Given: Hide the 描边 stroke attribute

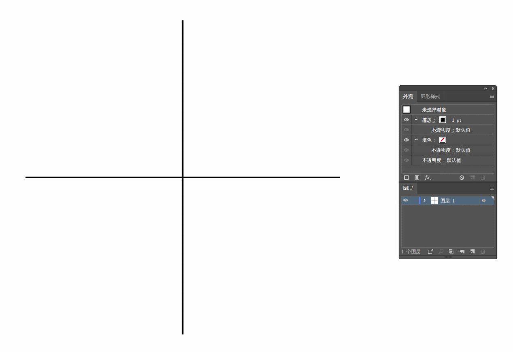Looking at the screenshot, I should coord(406,120).
